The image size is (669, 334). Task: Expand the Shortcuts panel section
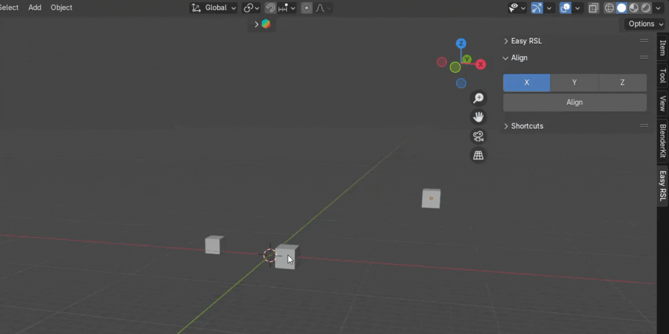tap(527, 126)
